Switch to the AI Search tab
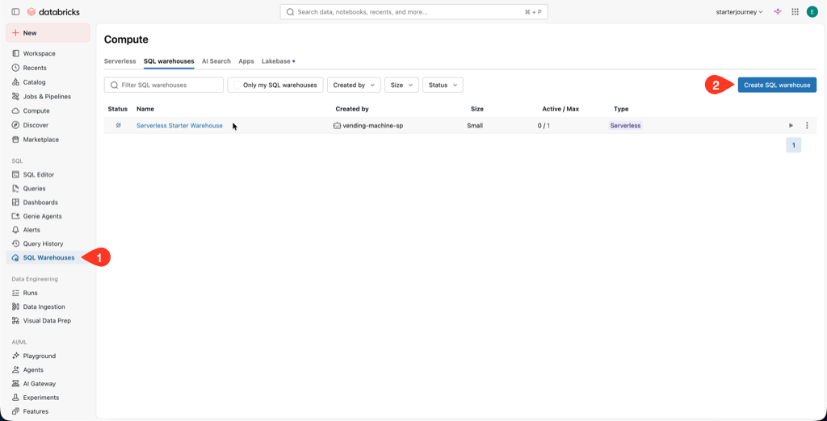 coord(216,61)
